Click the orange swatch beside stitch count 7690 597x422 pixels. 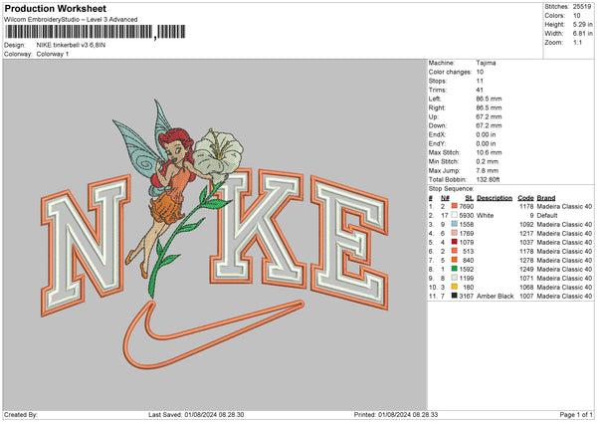point(455,206)
